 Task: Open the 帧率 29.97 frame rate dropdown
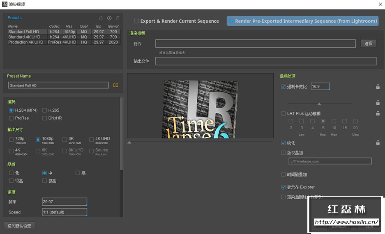[65, 202]
